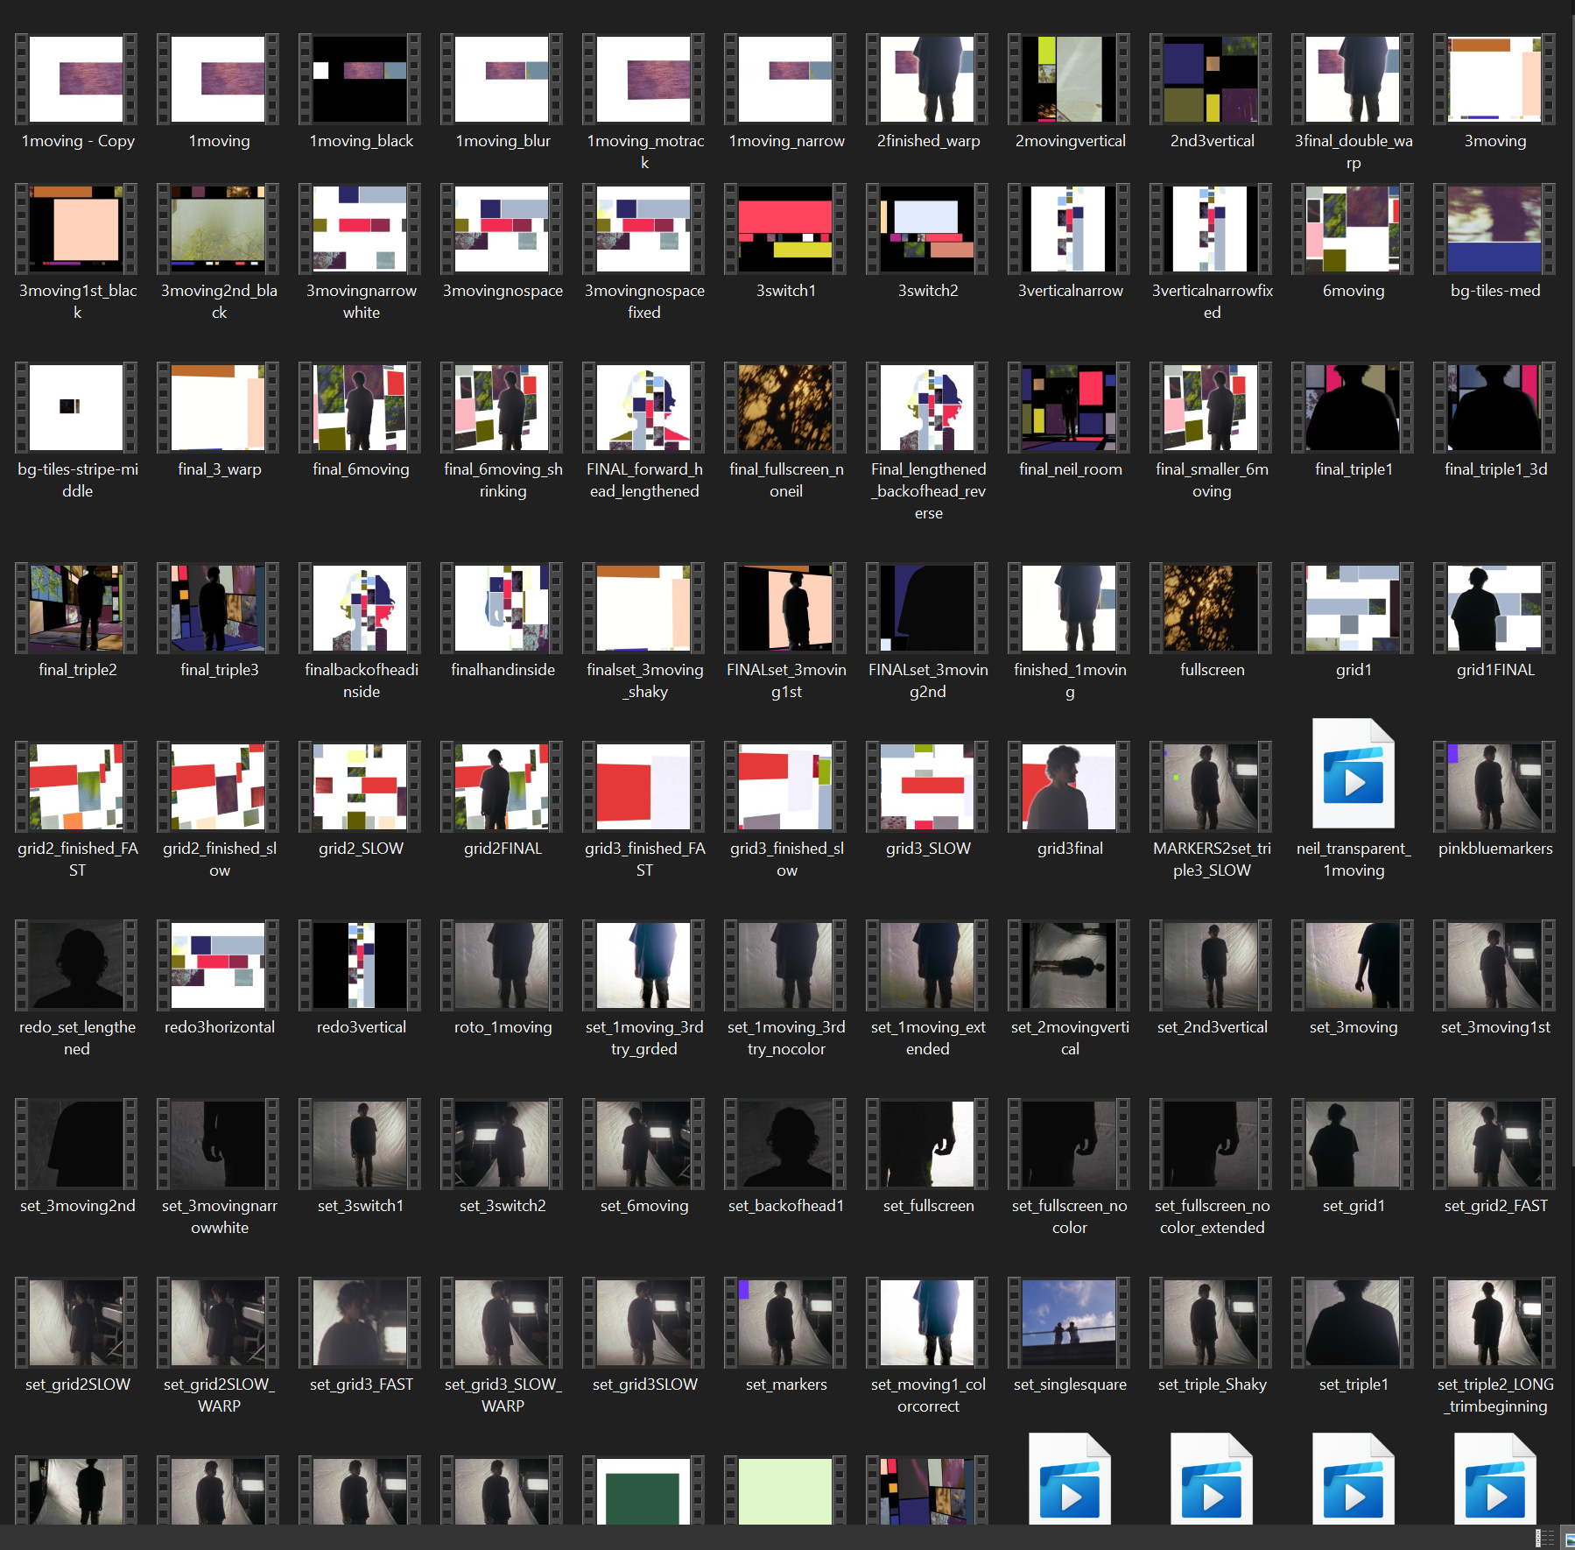Select the set_2movingvertical thumbnail
The width and height of the screenshot is (1575, 1550).
pos(1069,965)
